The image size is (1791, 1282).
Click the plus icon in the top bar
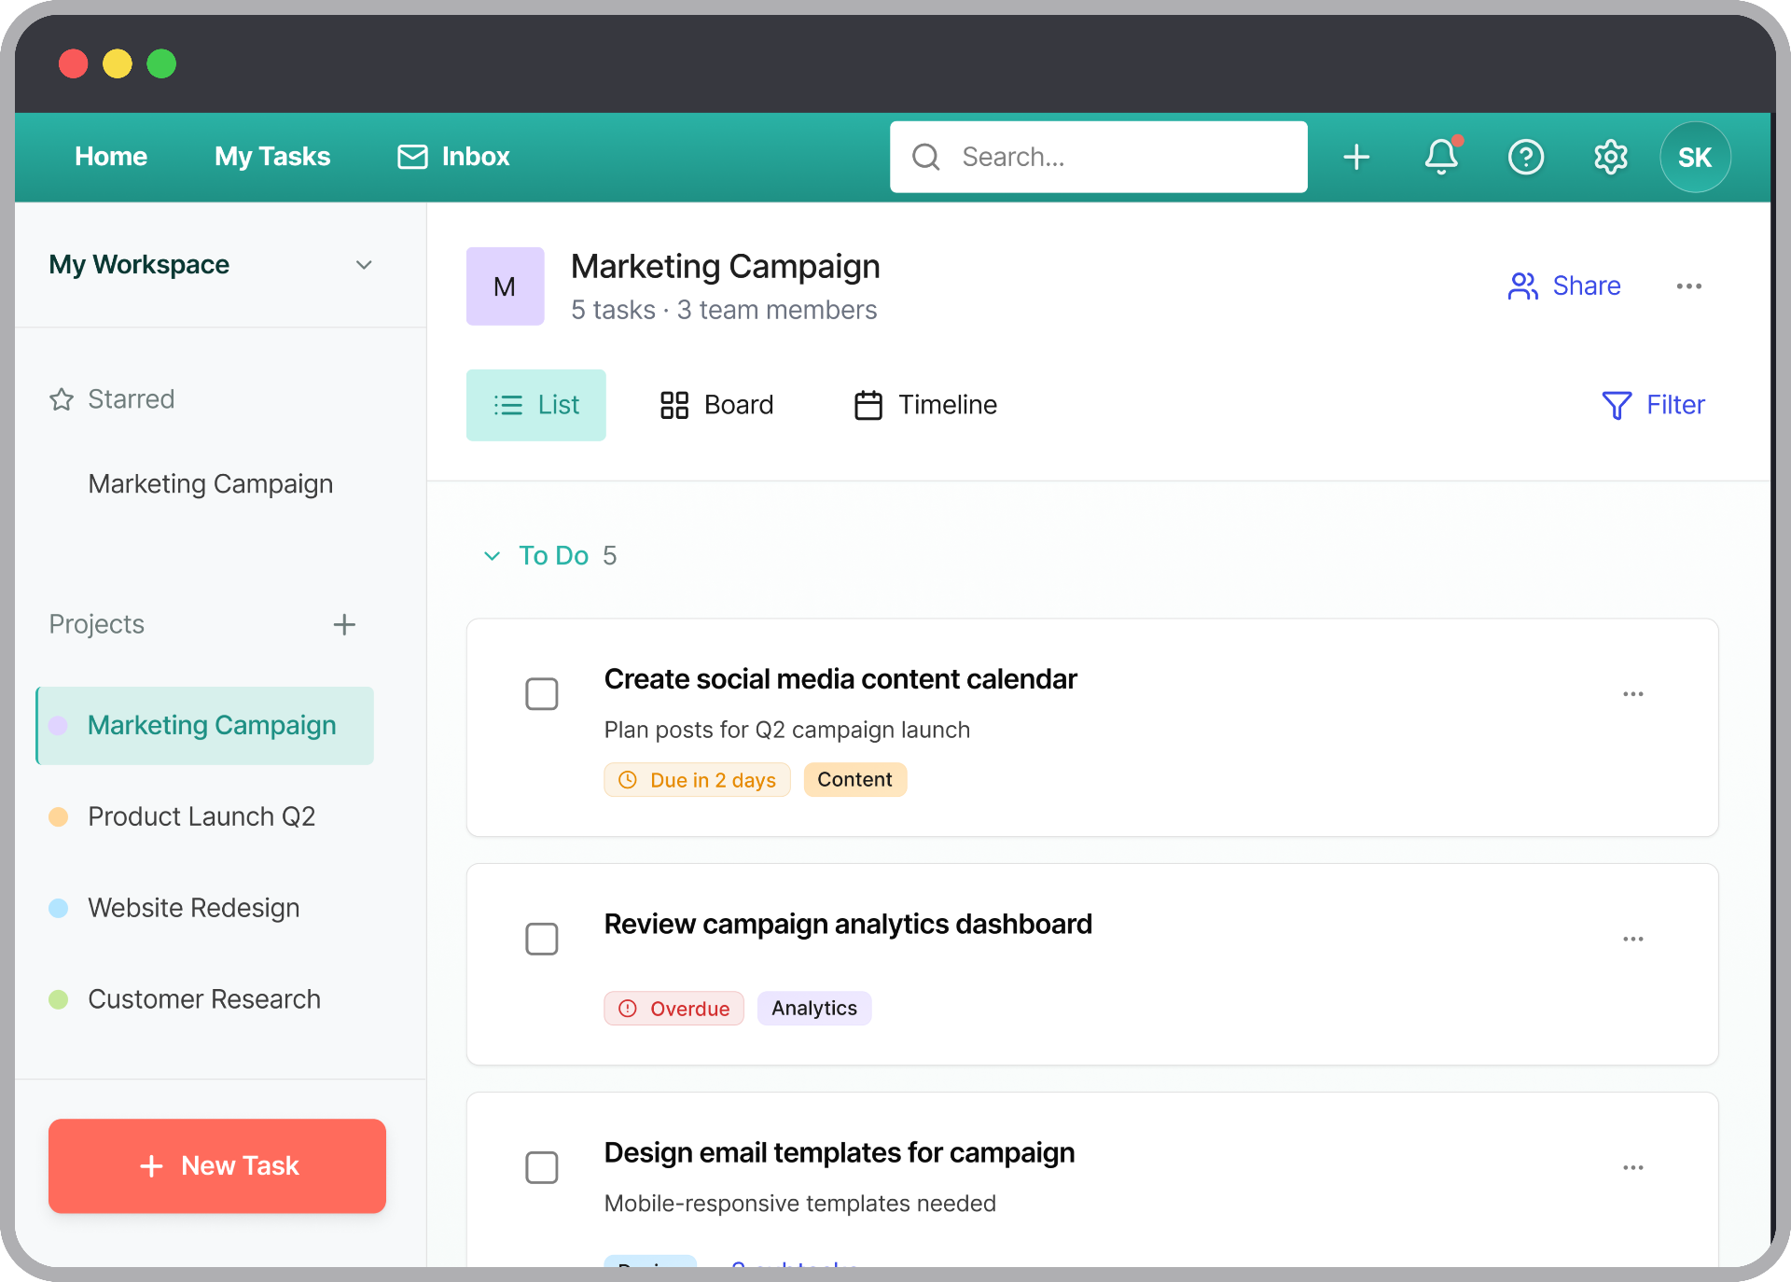(x=1356, y=157)
